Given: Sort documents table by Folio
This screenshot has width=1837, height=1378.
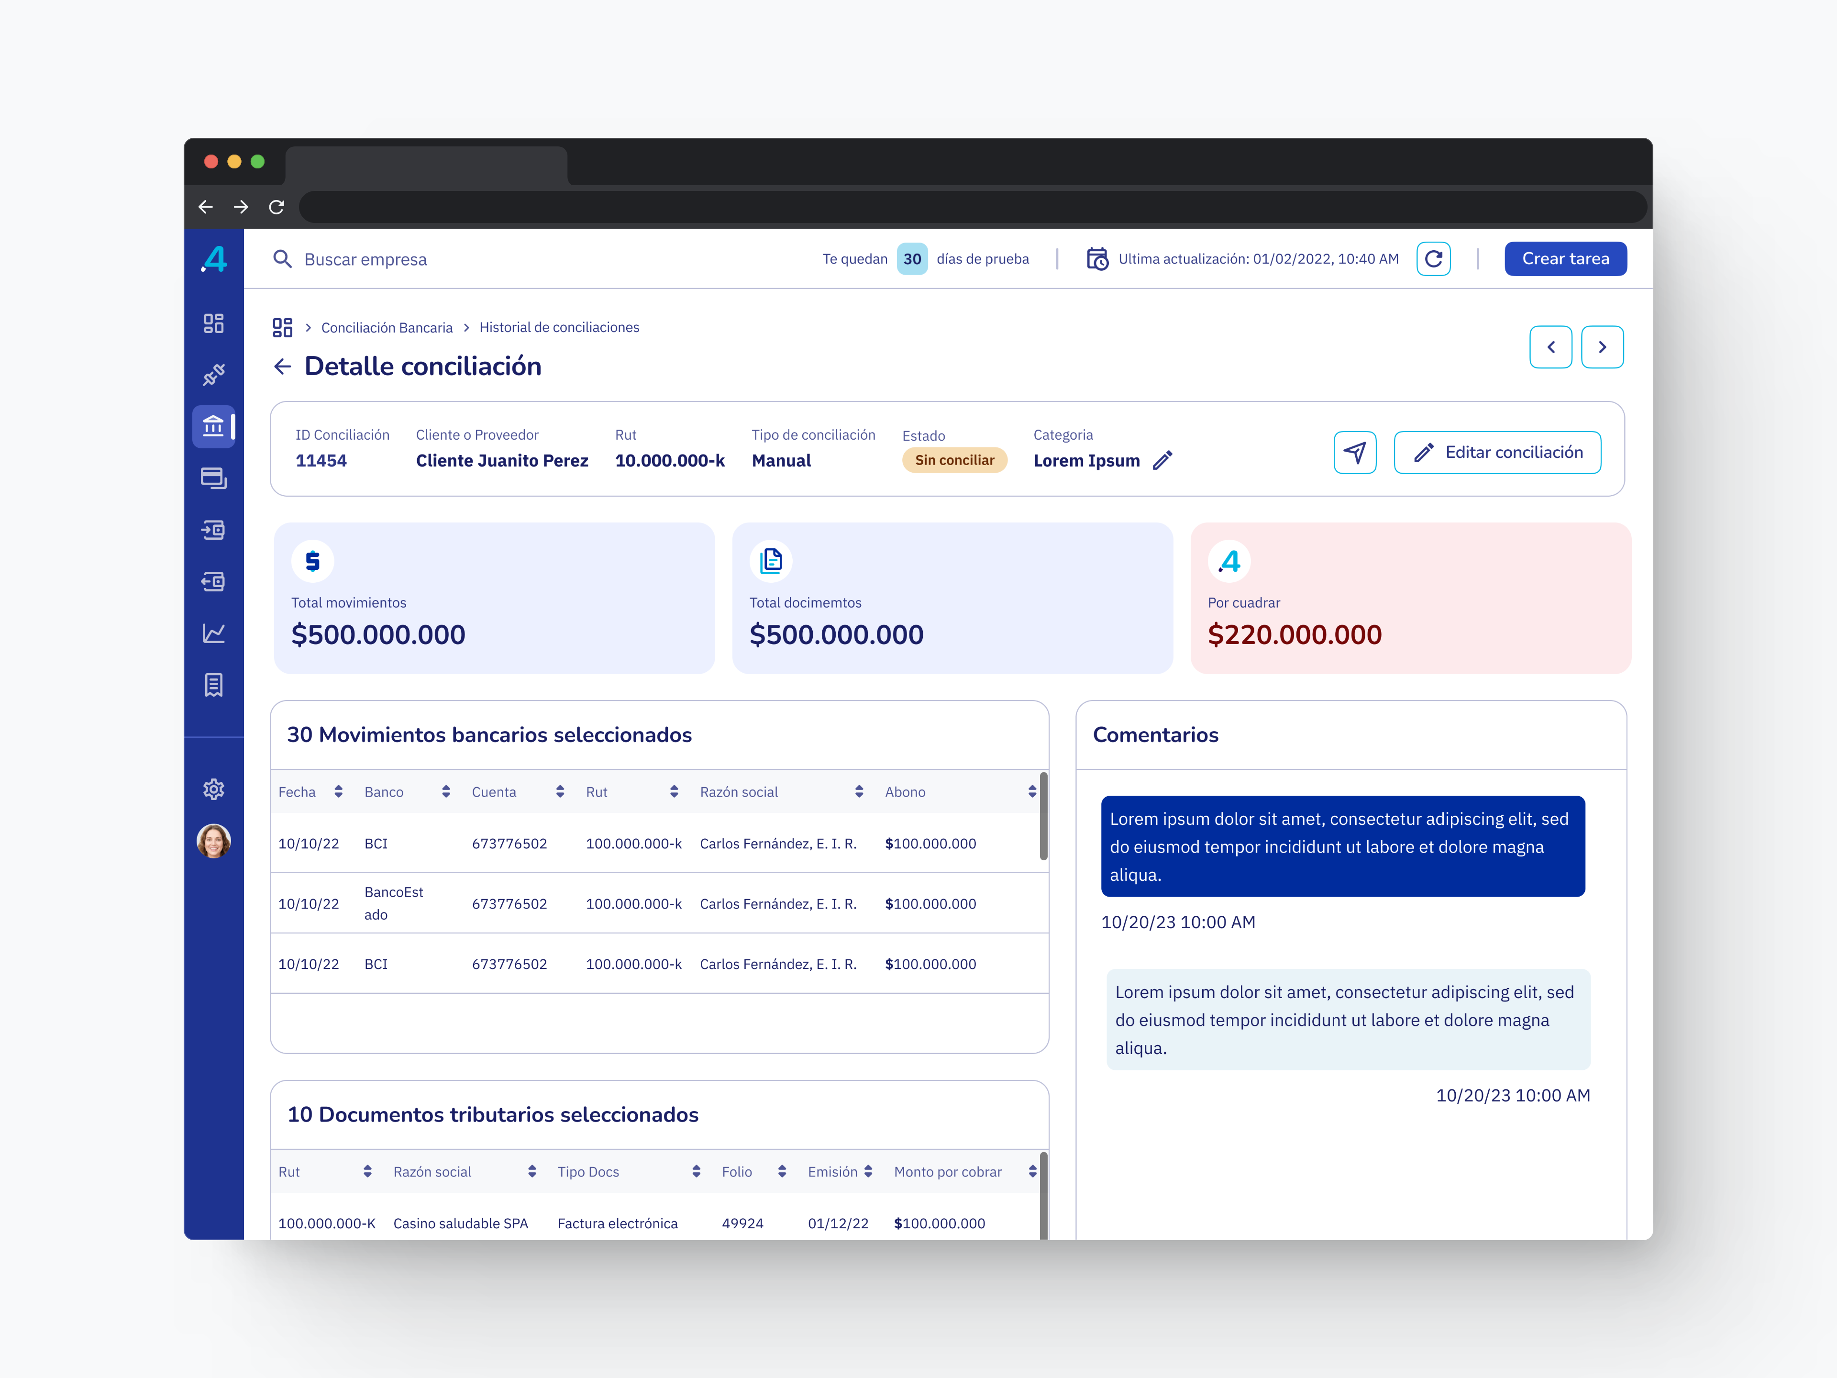Looking at the screenshot, I should (782, 1171).
